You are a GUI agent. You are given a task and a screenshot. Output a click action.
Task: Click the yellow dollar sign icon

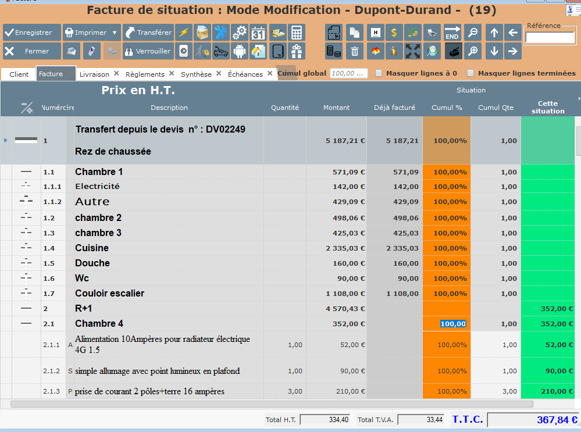[394, 33]
